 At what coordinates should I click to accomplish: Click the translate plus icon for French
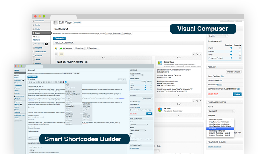tap(231, 48)
